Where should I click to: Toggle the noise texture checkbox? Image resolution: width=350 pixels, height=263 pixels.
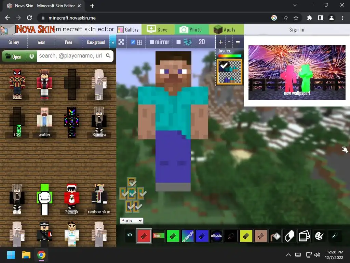178,42
